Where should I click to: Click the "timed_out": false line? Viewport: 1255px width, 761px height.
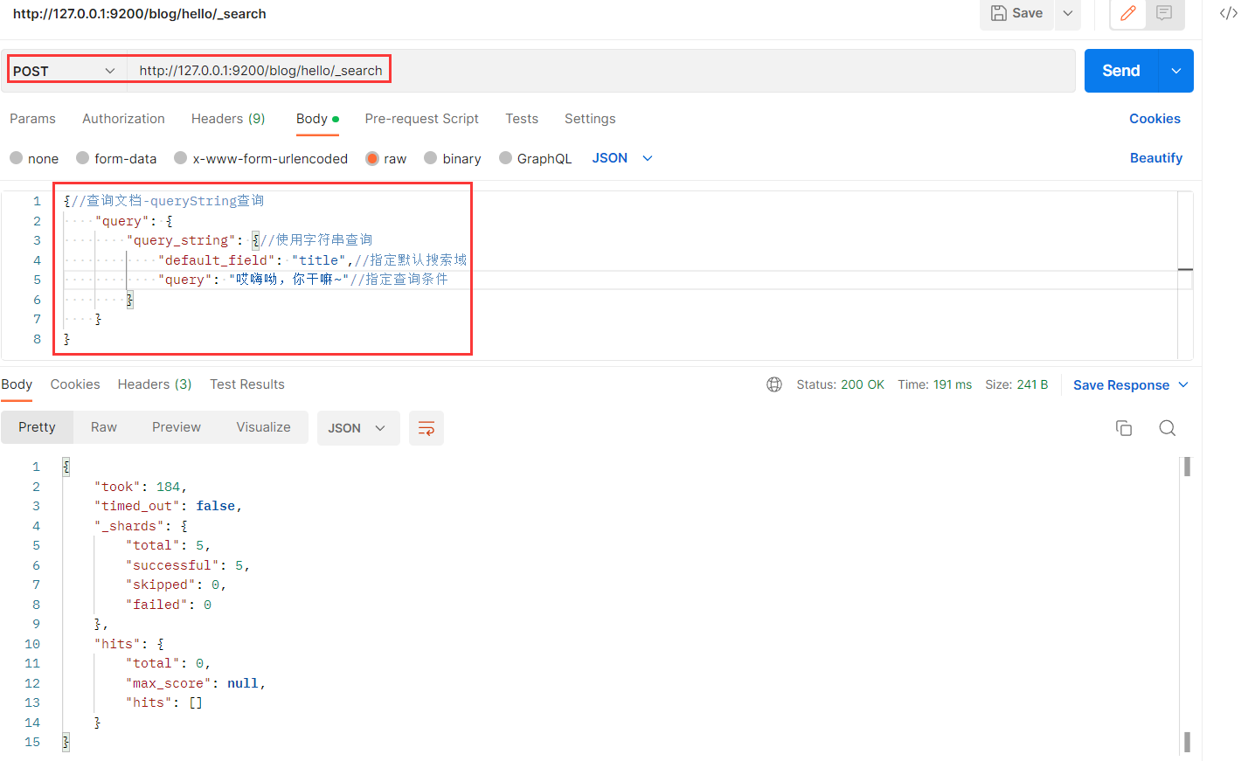tap(168, 506)
